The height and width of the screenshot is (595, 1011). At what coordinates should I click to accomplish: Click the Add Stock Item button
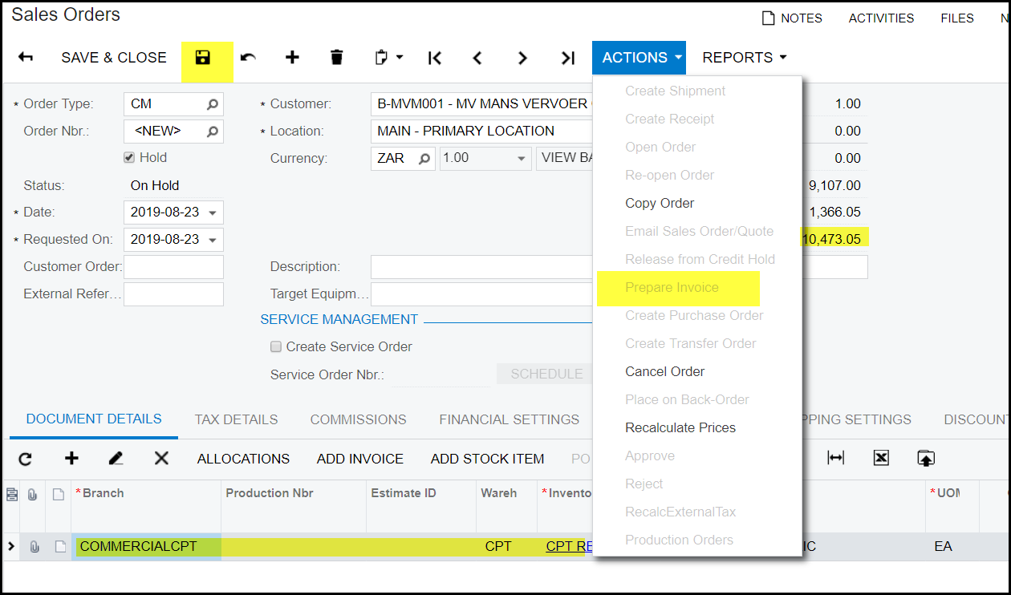(487, 459)
